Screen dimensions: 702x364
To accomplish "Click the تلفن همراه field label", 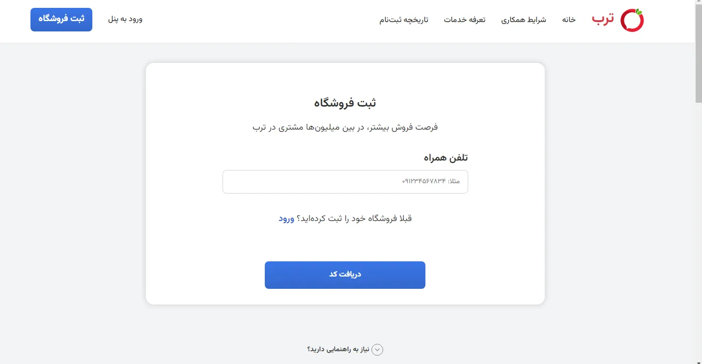I will 446,158.
